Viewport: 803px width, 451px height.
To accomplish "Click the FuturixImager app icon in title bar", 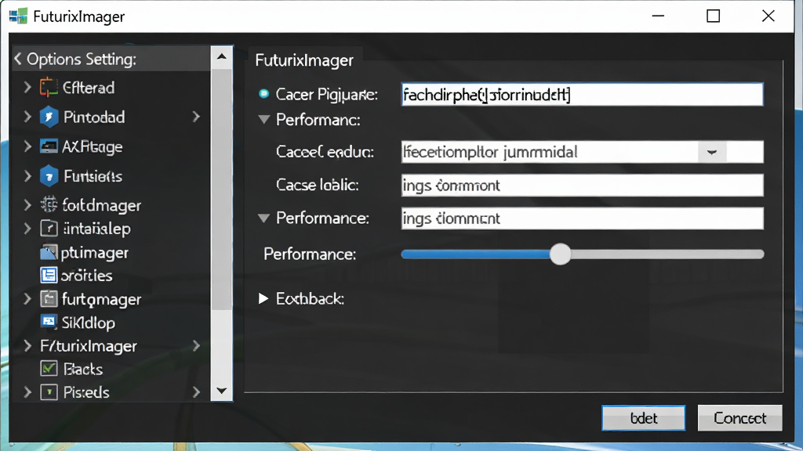I will (x=19, y=16).
